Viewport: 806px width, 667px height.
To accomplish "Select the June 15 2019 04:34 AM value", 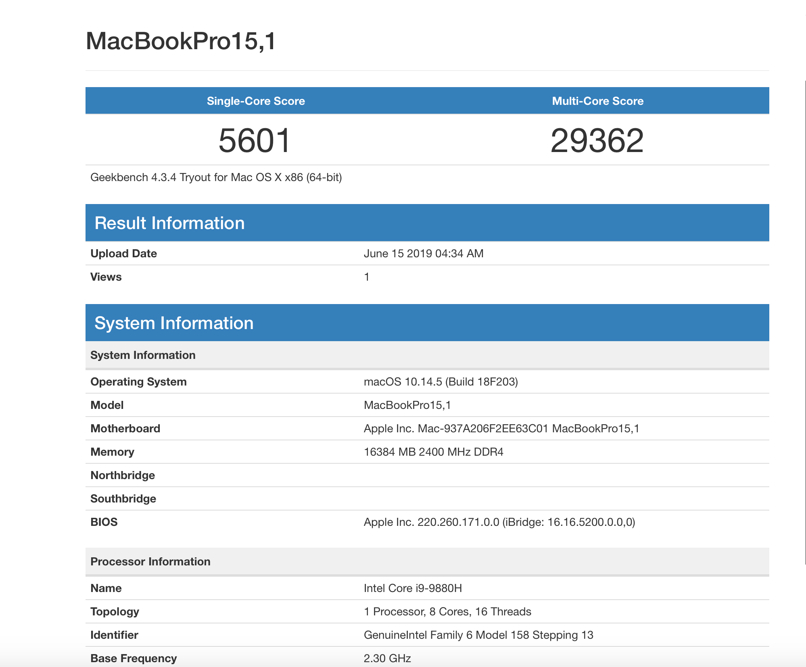I will [x=424, y=254].
